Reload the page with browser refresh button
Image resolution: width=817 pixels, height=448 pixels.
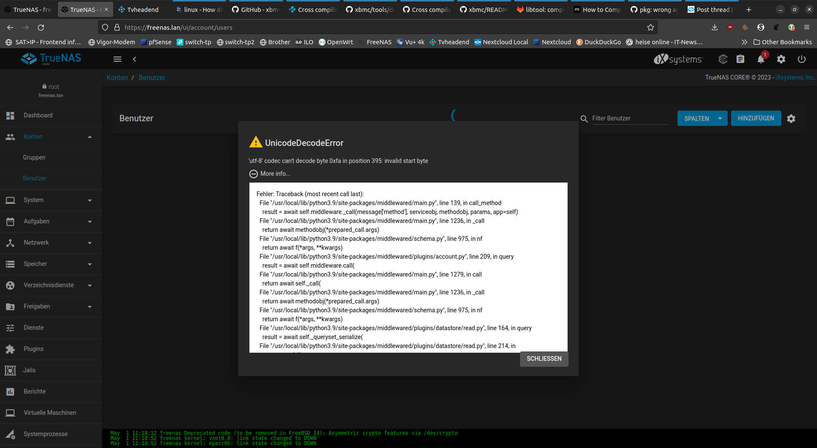(x=41, y=27)
